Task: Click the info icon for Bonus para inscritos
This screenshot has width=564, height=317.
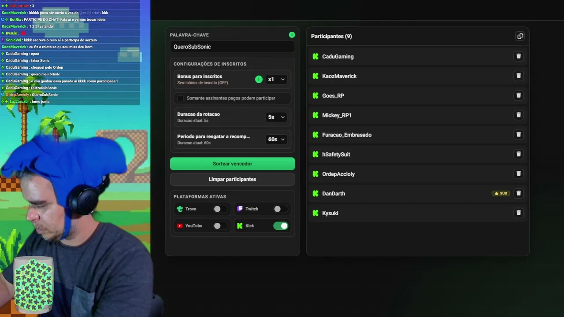Action: tap(259, 79)
